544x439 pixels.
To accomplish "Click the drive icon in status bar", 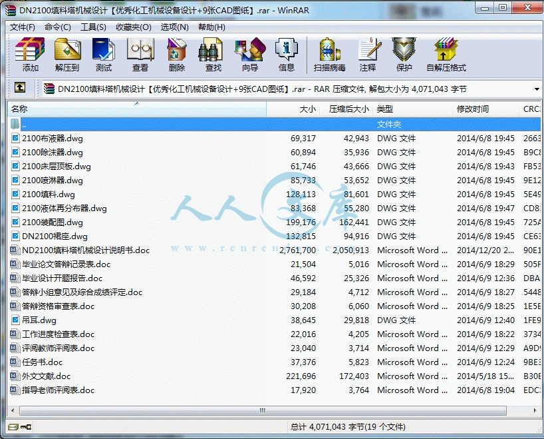I will pos(13,426).
